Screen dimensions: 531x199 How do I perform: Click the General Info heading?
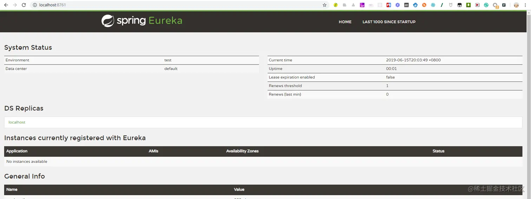[25, 176]
